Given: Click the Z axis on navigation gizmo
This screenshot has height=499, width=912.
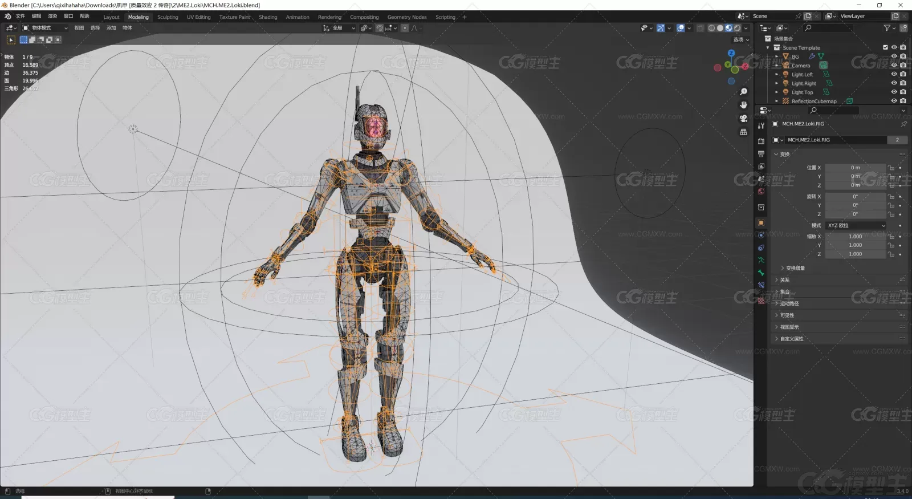Looking at the screenshot, I should click(x=731, y=53).
